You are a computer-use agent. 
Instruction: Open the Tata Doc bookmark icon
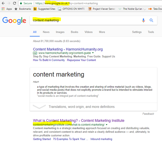[150, 9]
